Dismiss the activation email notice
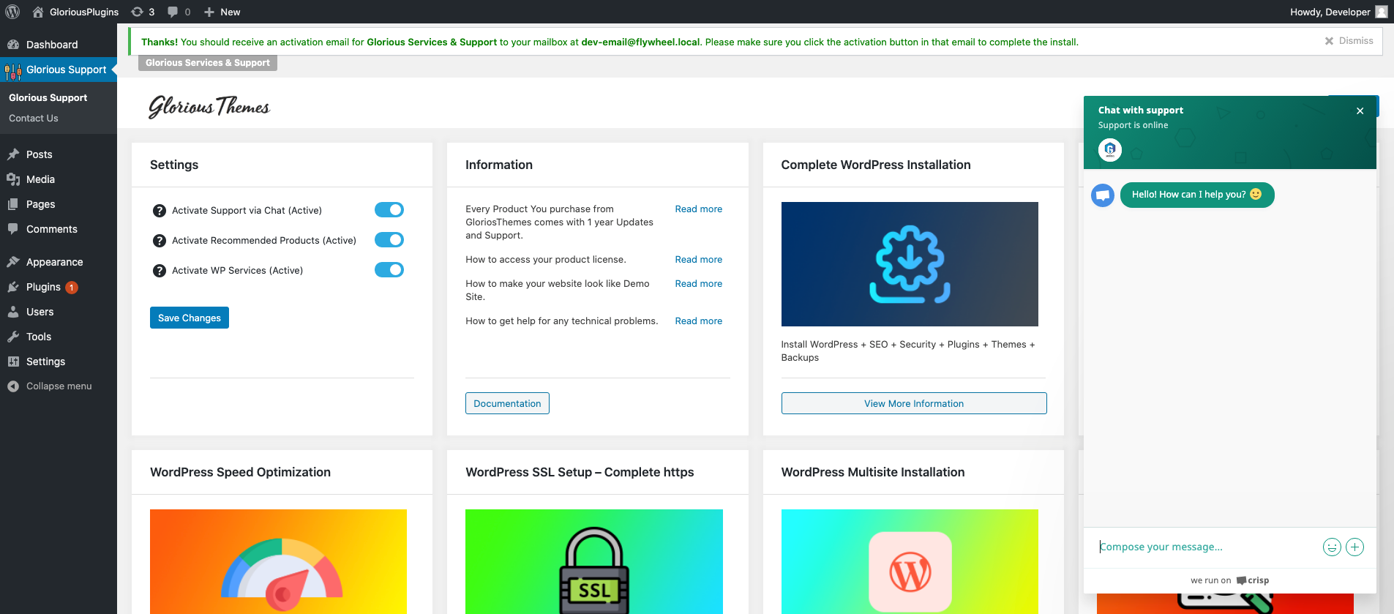This screenshot has width=1394, height=614. coord(1349,41)
